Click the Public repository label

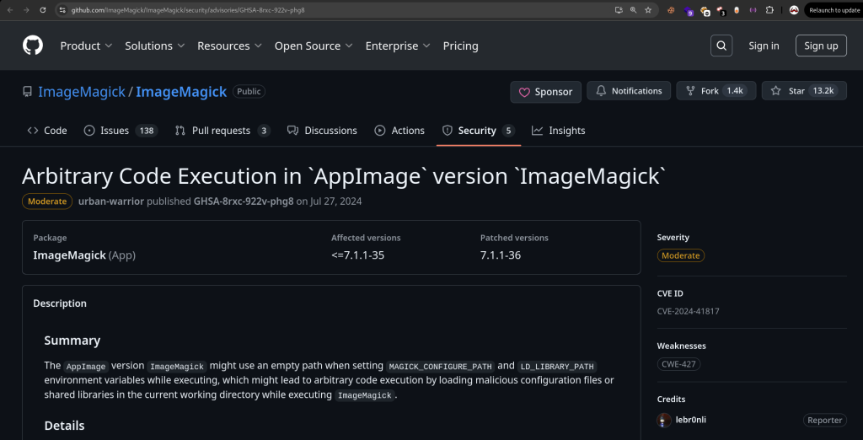coord(249,91)
